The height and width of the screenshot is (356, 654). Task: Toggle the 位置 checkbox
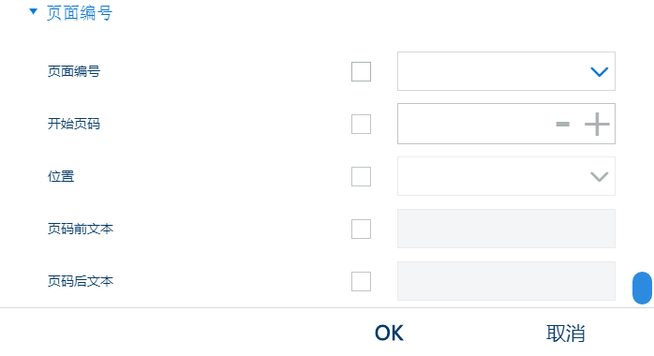[x=362, y=177]
